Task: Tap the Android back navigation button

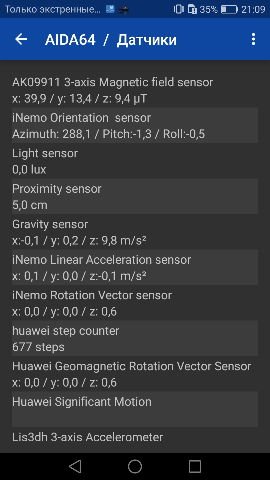Action: pyautogui.click(x=75, y=466)
